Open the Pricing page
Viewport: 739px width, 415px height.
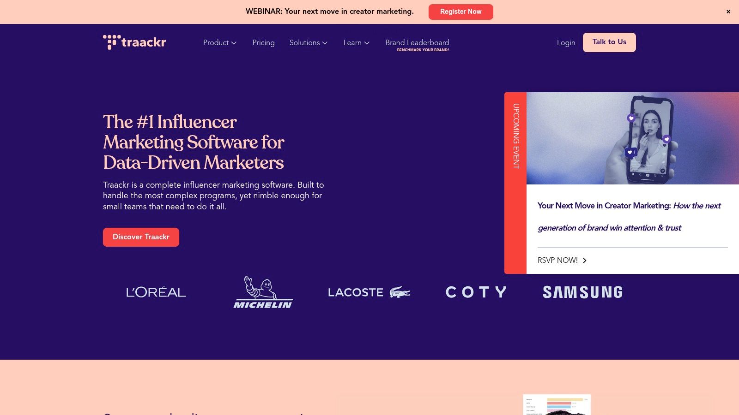263,42
